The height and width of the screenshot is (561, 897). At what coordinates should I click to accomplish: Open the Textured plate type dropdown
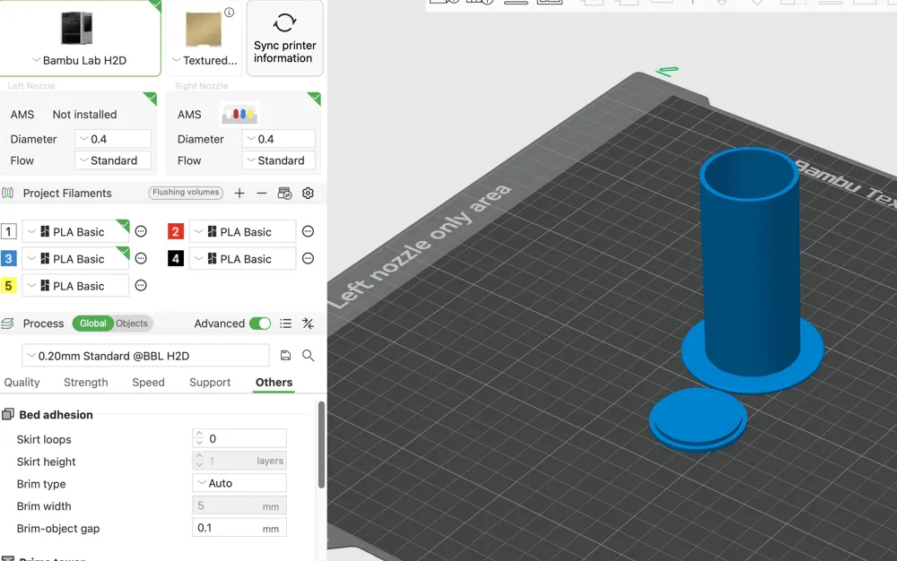205,60
